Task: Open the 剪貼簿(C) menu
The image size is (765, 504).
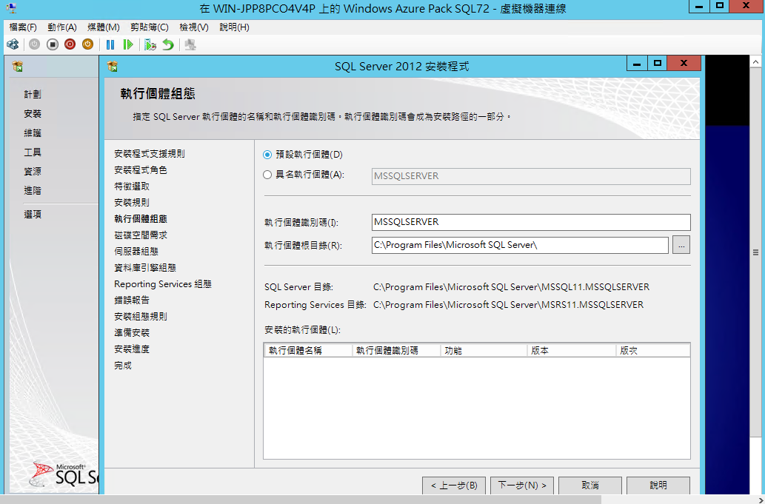Action: pos(150,27)
